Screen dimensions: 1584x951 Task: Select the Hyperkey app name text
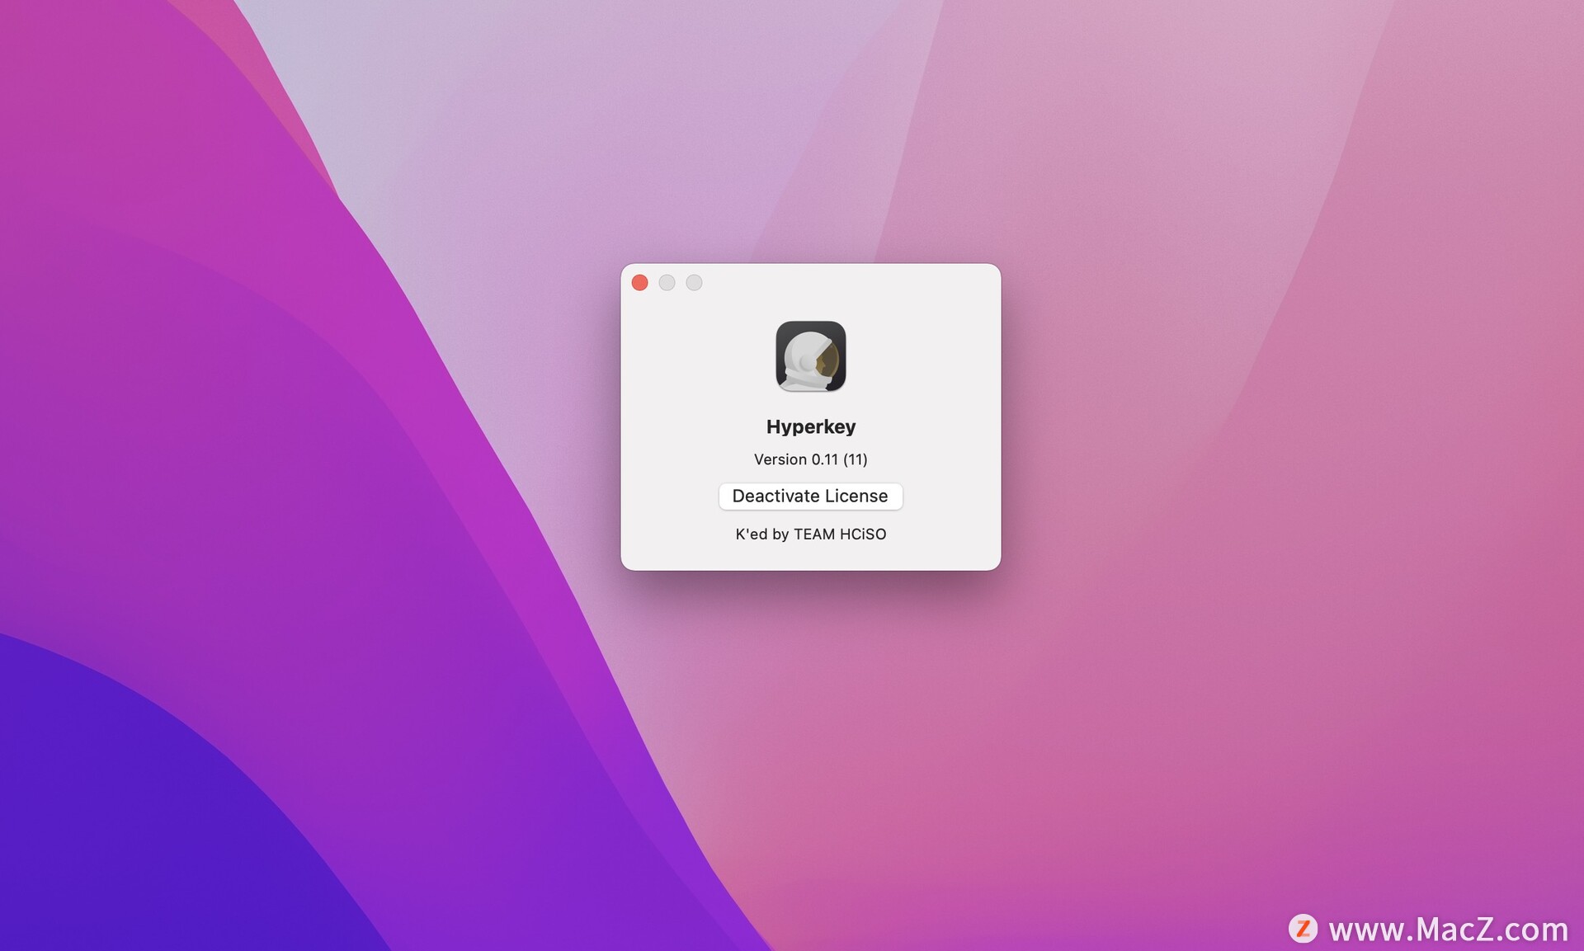pos(810,426)
